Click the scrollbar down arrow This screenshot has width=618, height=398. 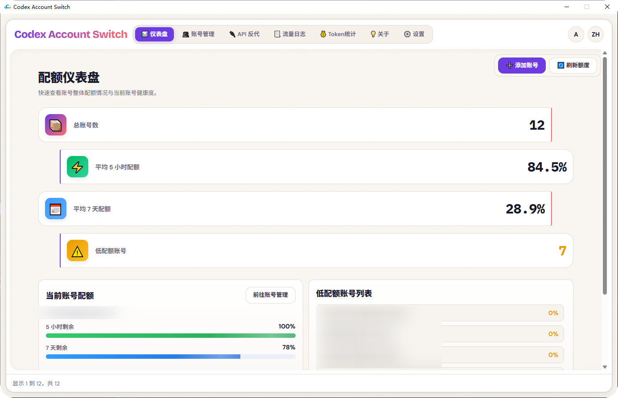(x=605, y=367)
